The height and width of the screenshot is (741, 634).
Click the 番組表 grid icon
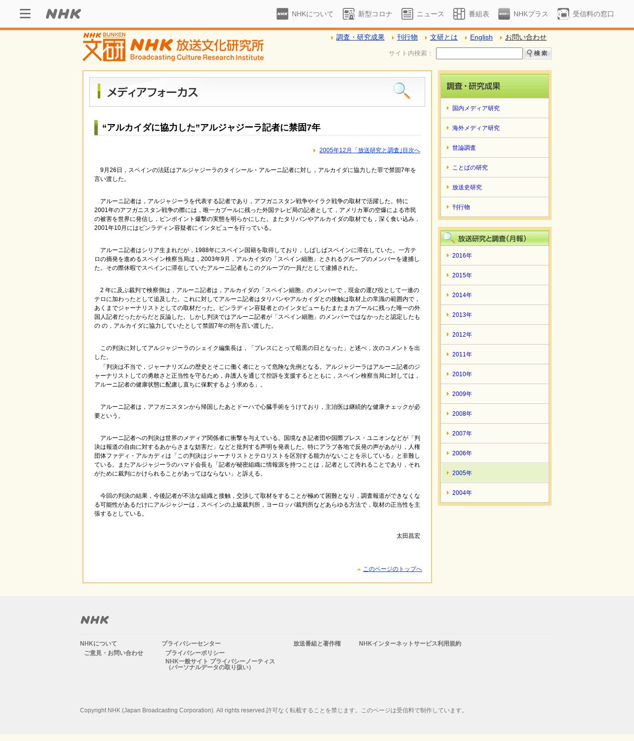pos(459,14)
